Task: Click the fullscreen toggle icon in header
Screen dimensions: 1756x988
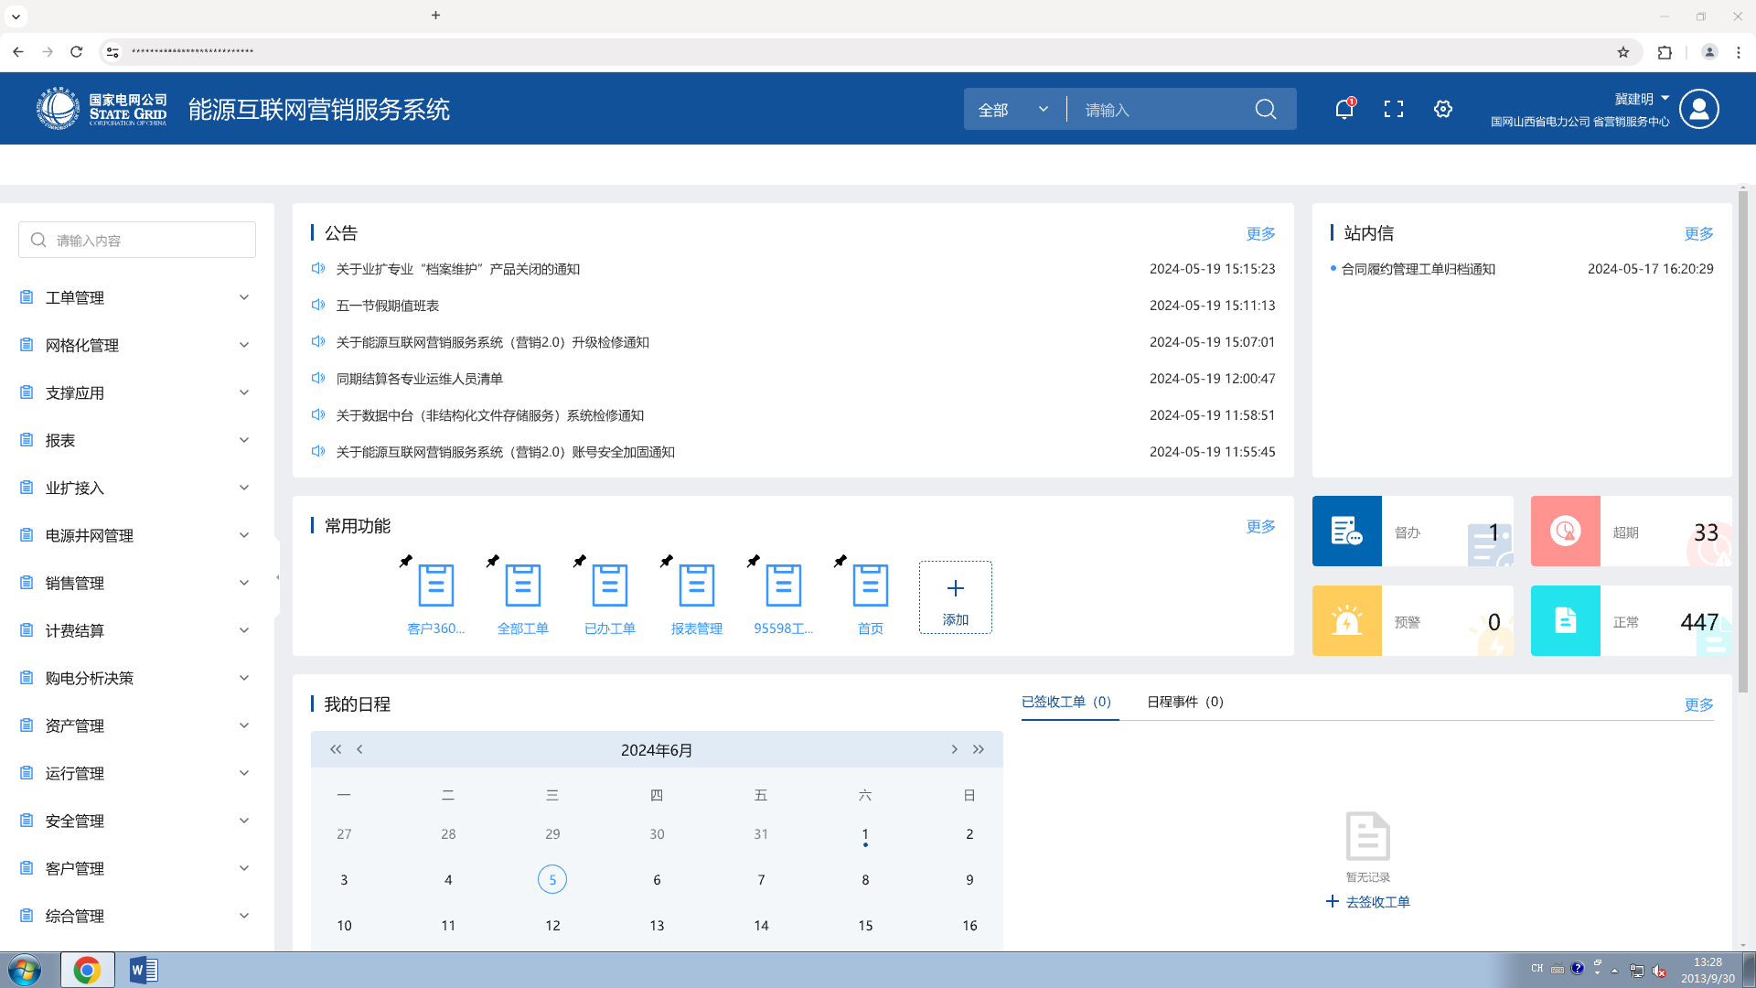Action: (1394, 110)
